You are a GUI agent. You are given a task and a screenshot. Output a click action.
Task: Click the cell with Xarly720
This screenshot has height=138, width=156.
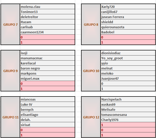[x=128, y=7]
